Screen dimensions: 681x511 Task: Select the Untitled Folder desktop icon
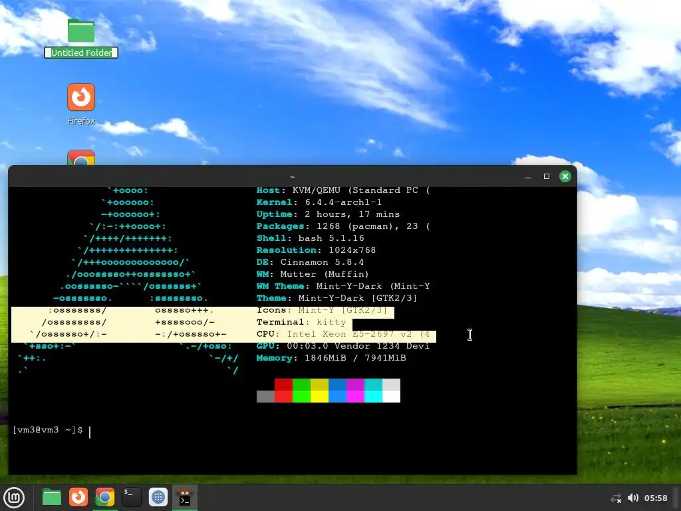click(81, 31)
